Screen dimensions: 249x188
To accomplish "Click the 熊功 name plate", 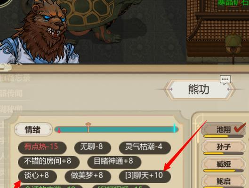I will click(199, 90).
